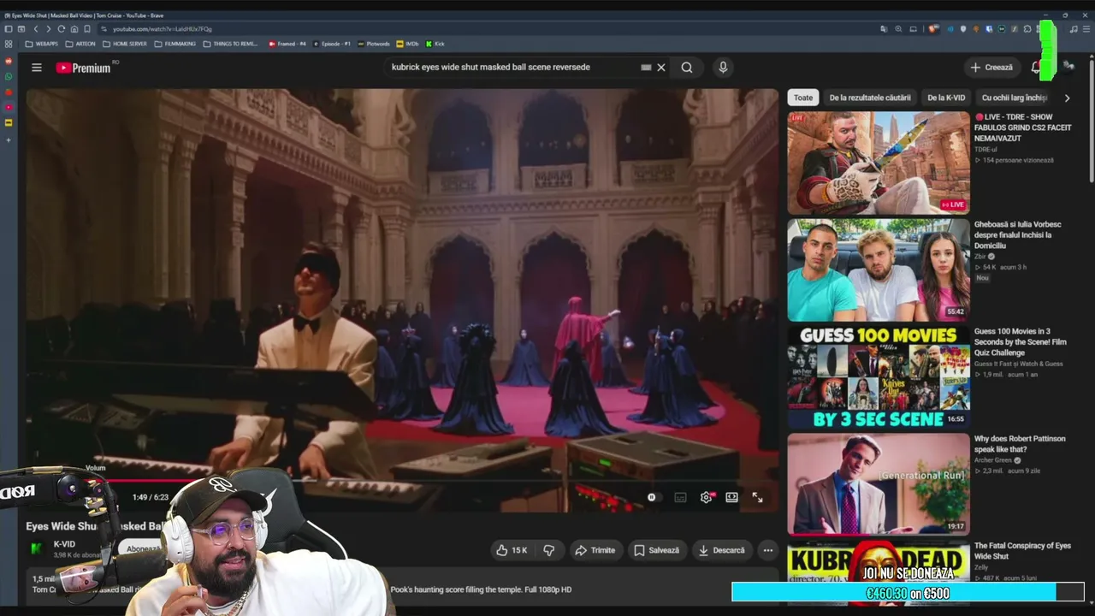Open the apps grid icon in bookmarks bar
1095x616 pixels.
click(x=9, y=44)
